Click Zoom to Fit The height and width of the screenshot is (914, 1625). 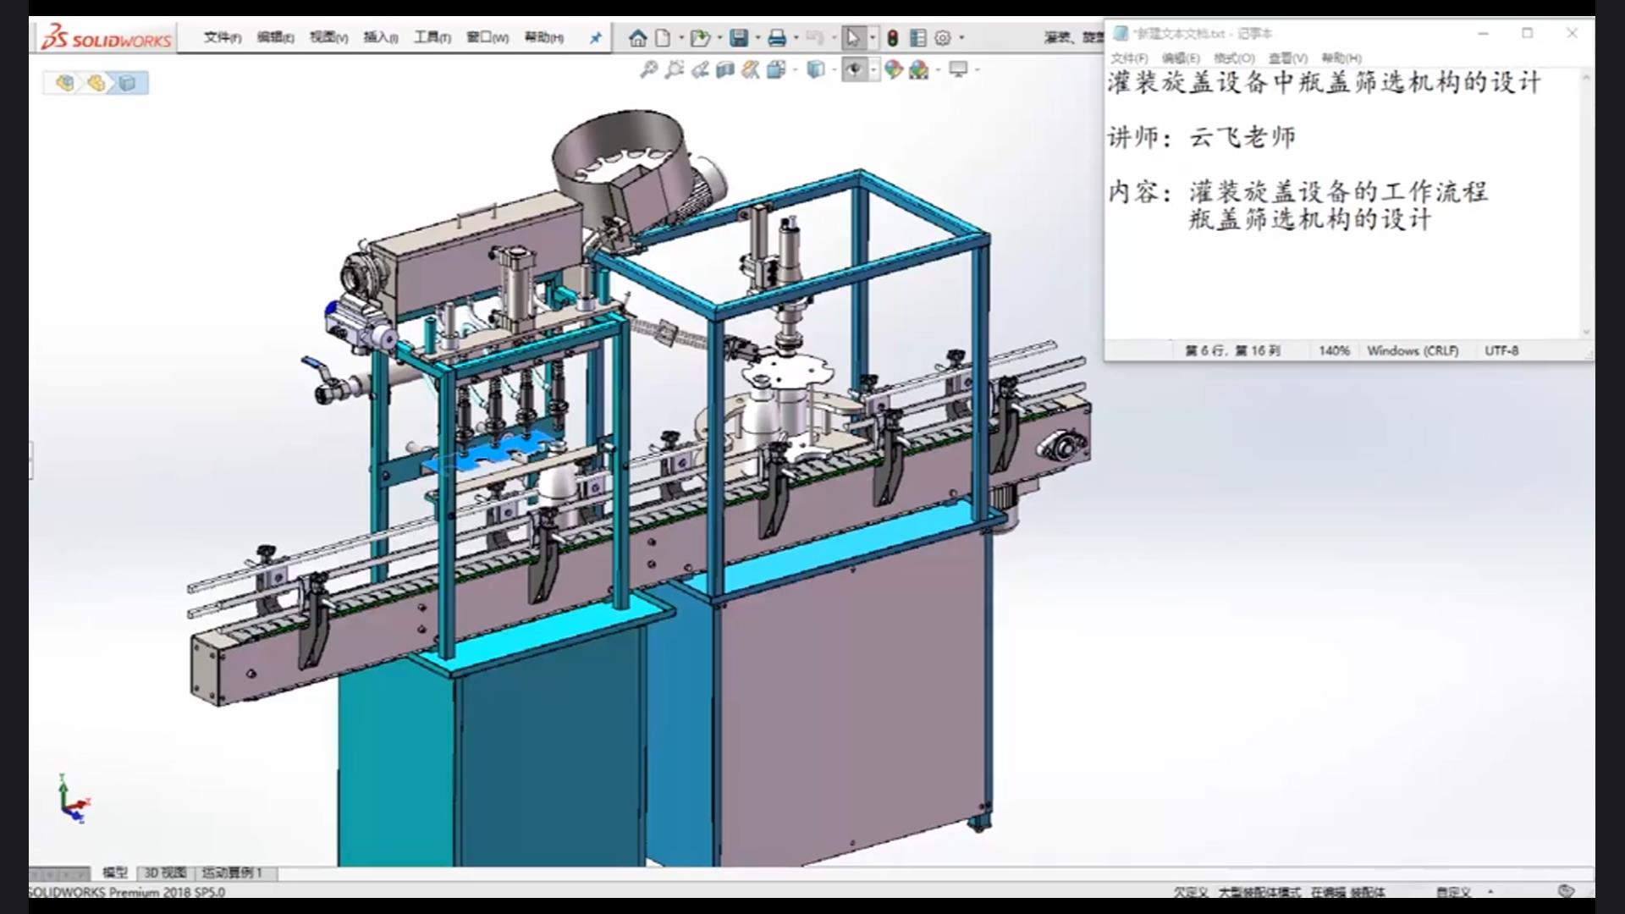[648, 69]
